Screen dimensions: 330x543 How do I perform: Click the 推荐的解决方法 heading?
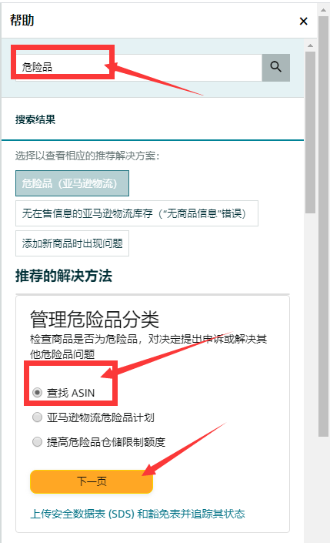pyautogui.click(x=64, y=276)
